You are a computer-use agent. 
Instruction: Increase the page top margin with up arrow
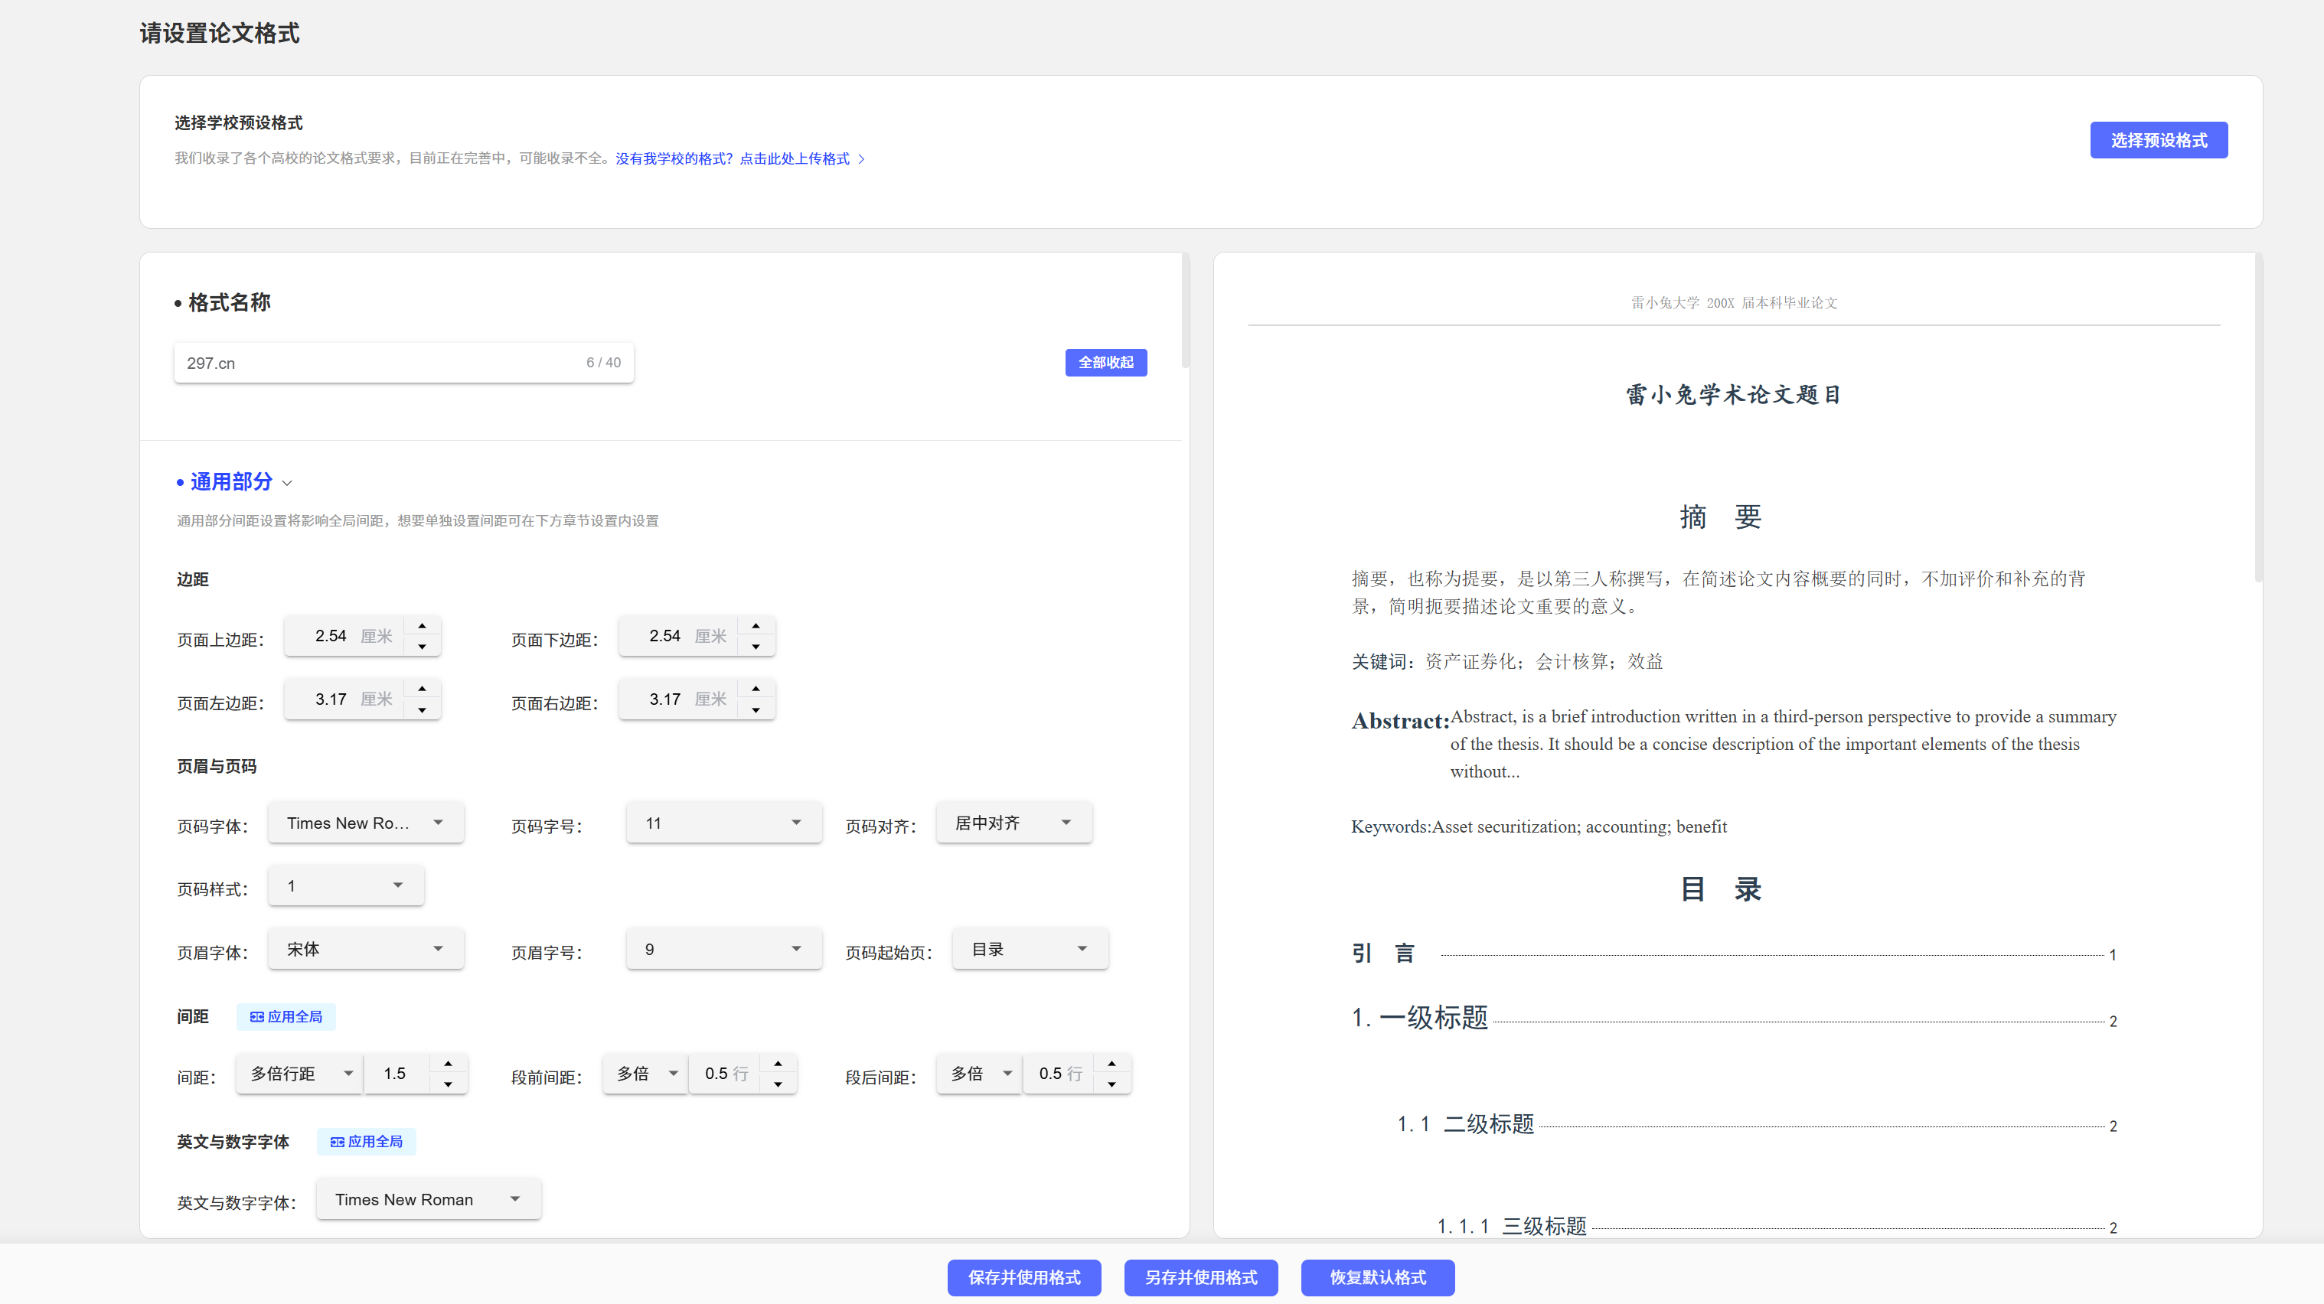tap(421, 625)
